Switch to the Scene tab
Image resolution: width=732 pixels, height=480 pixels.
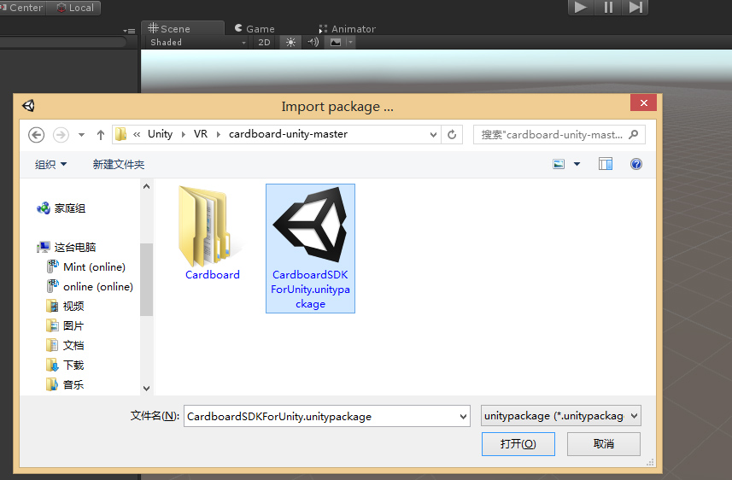click(x=183, y=28)
